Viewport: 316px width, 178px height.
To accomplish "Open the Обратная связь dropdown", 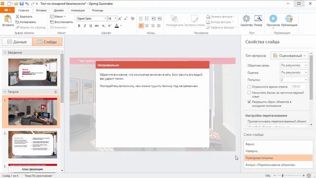I will 294,65.
